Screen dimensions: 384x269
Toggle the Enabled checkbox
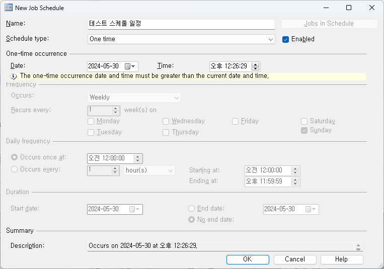285,39
